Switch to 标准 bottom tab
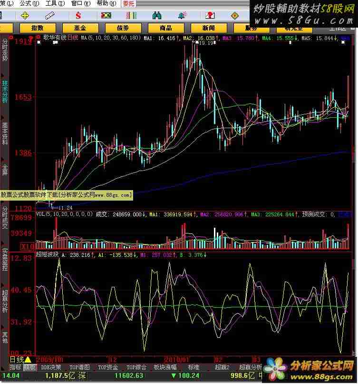This screenshot has width=358, height=384. 194,367
